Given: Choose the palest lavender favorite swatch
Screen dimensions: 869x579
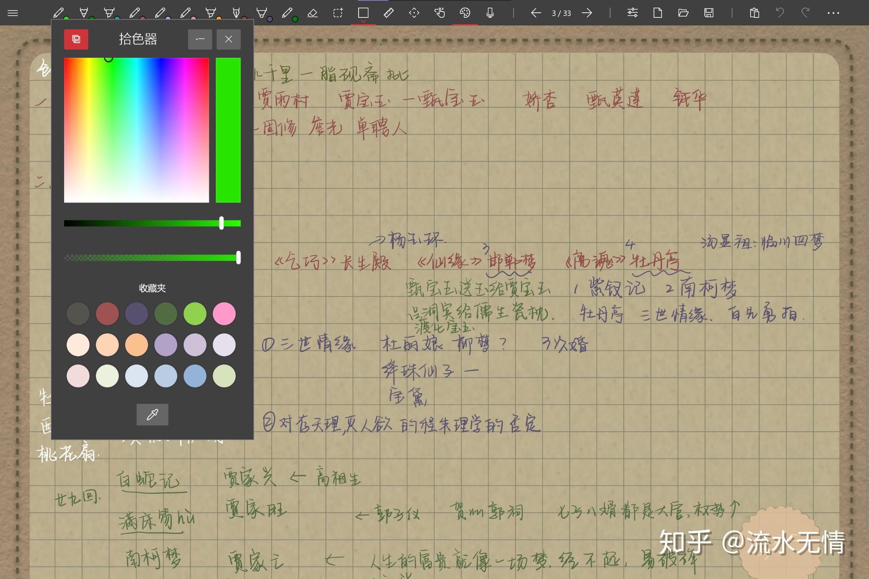Looking at the screenshot, I should click(x=224, y=345).
